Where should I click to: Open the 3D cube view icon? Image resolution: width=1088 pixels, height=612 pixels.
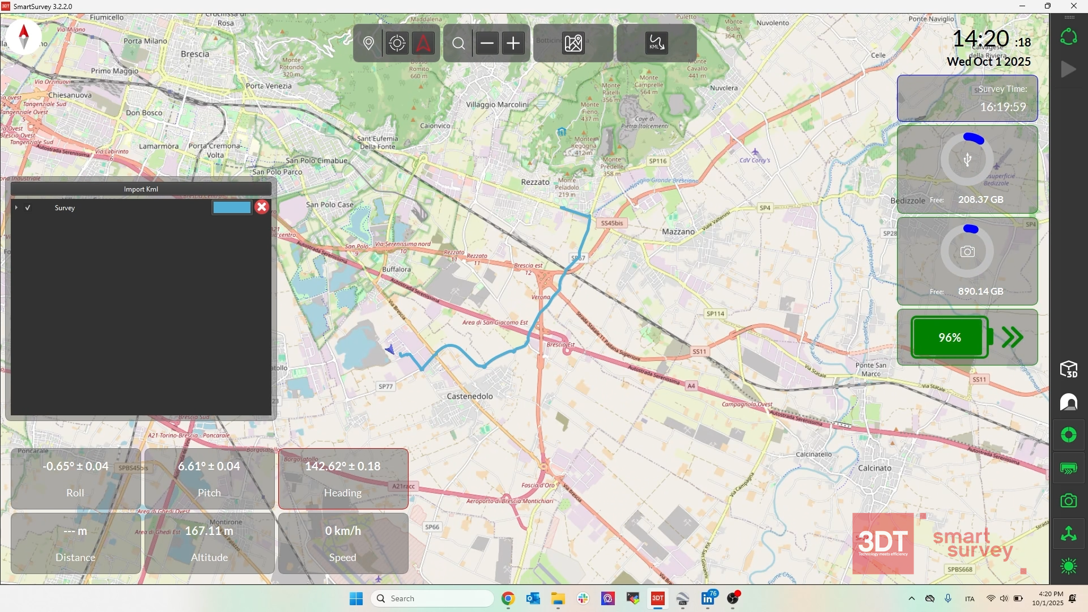pos(1068,369)
